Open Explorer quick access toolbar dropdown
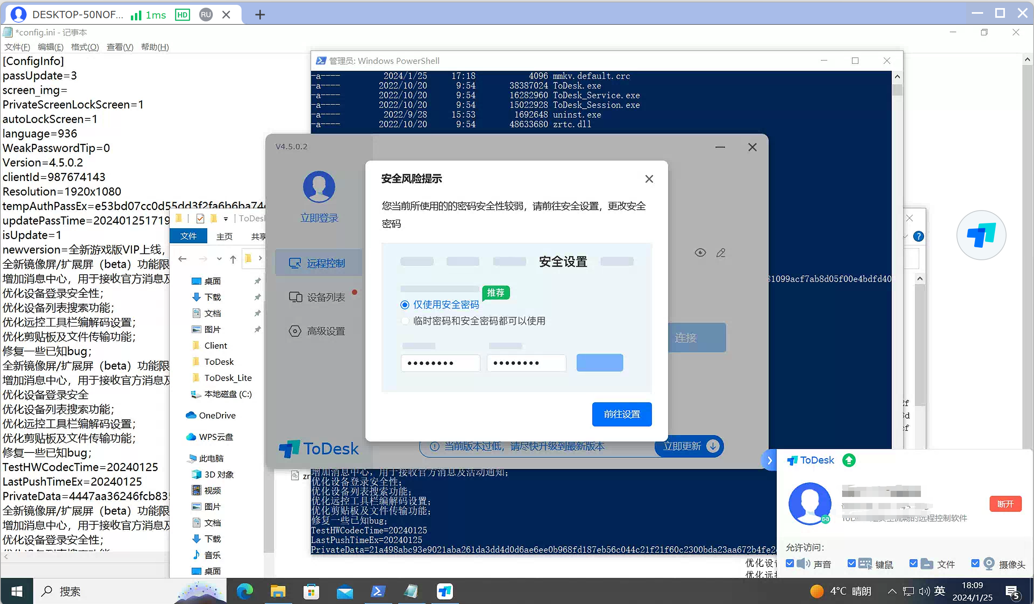 (226, 219)
